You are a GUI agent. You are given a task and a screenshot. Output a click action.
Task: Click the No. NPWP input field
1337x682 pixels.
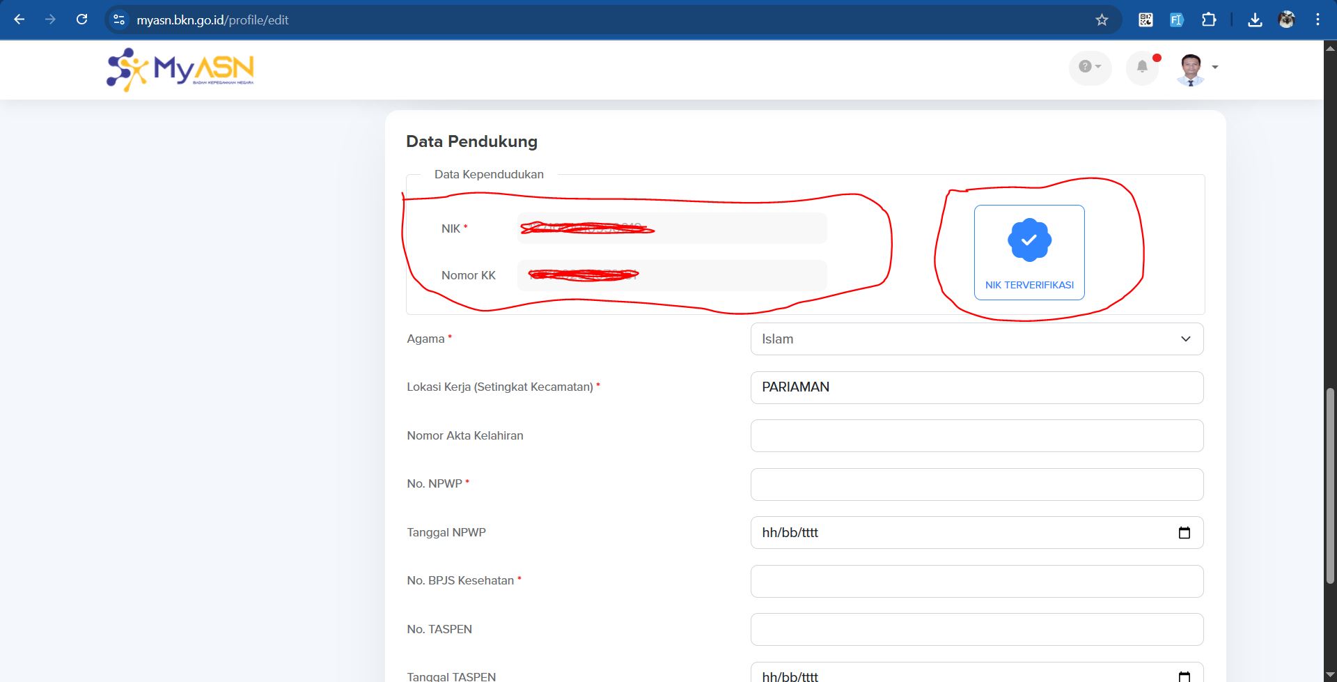[x=976, y=484]
